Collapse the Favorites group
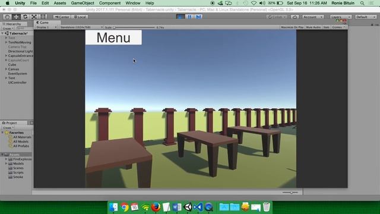Viewport: 380px width, 214px height. (x=2, y=133)
